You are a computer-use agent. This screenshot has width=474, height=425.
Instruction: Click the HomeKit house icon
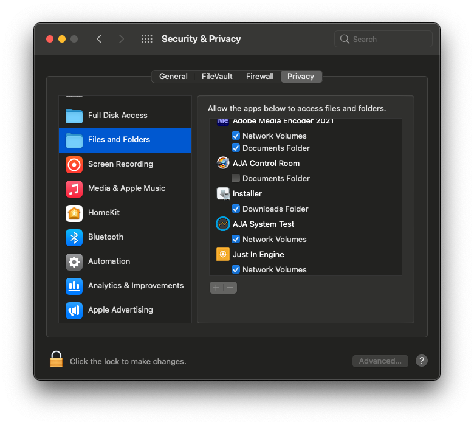74,213
